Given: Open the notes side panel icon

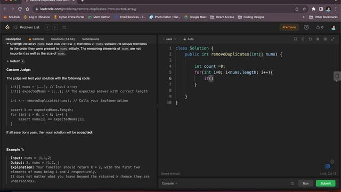Looking at the screenshot, I should coord(337,76).
